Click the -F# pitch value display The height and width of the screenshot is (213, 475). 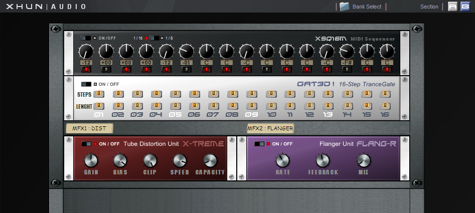click(347, 63)
